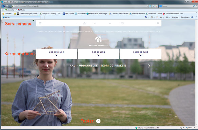198x130 pixels.
Task: Open the organization chart icon in the service menu
Action: coord(84,23)
